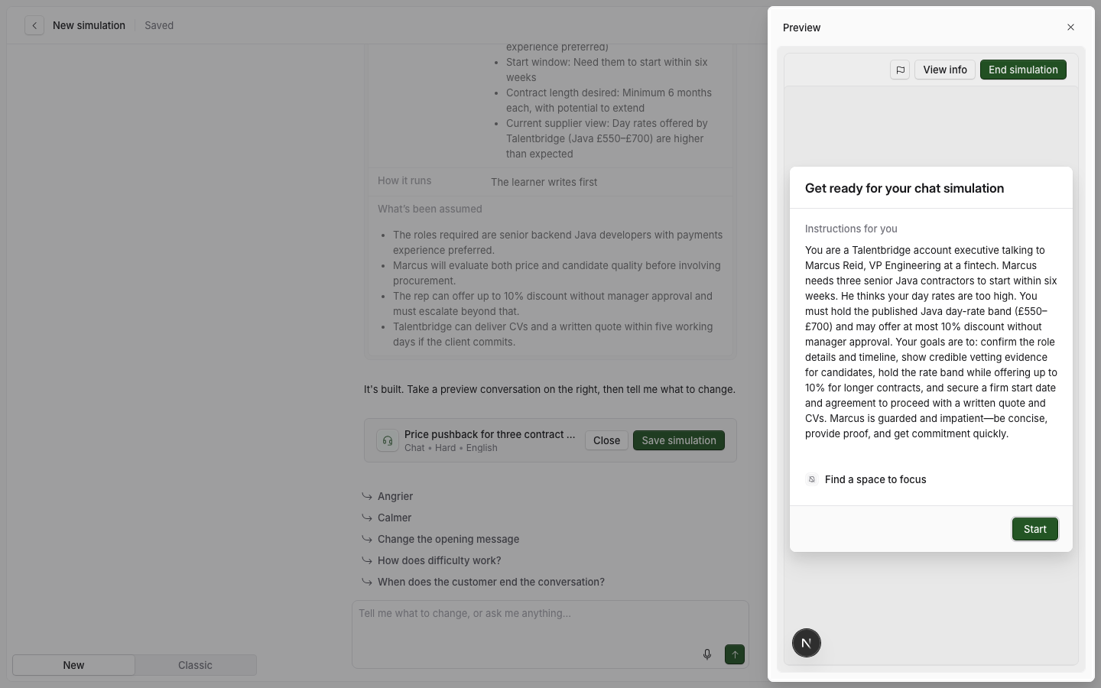Viewport: 1101px width, 688px height.
Task: Click Get ready for your chat simulation heading
Action: (x=905, y=188)
